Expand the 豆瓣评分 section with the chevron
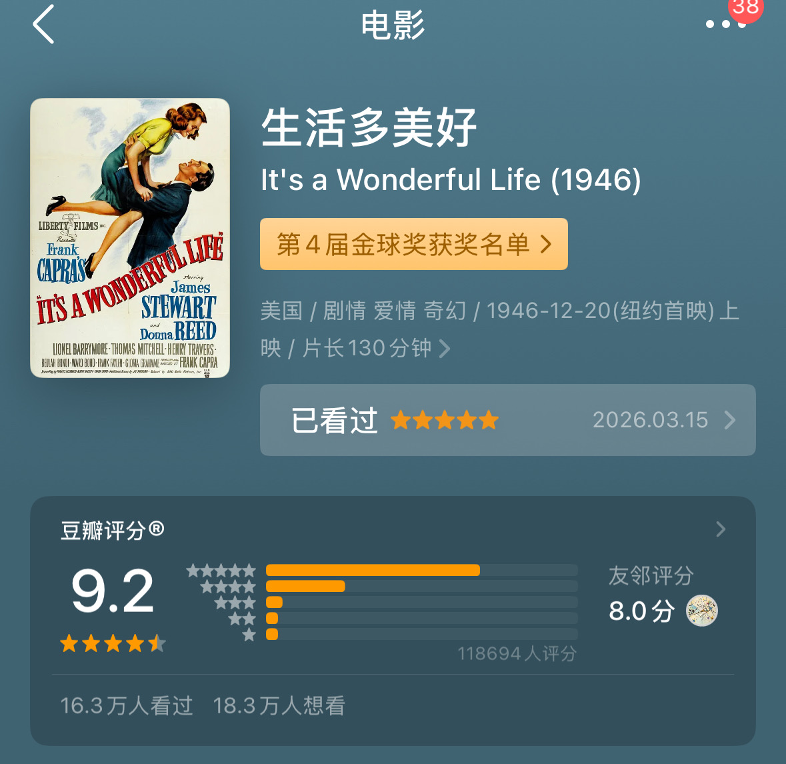786x764 pixels. point(720,529)
